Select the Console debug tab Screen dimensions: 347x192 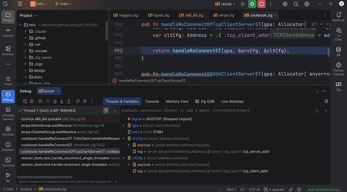(152, 102)
